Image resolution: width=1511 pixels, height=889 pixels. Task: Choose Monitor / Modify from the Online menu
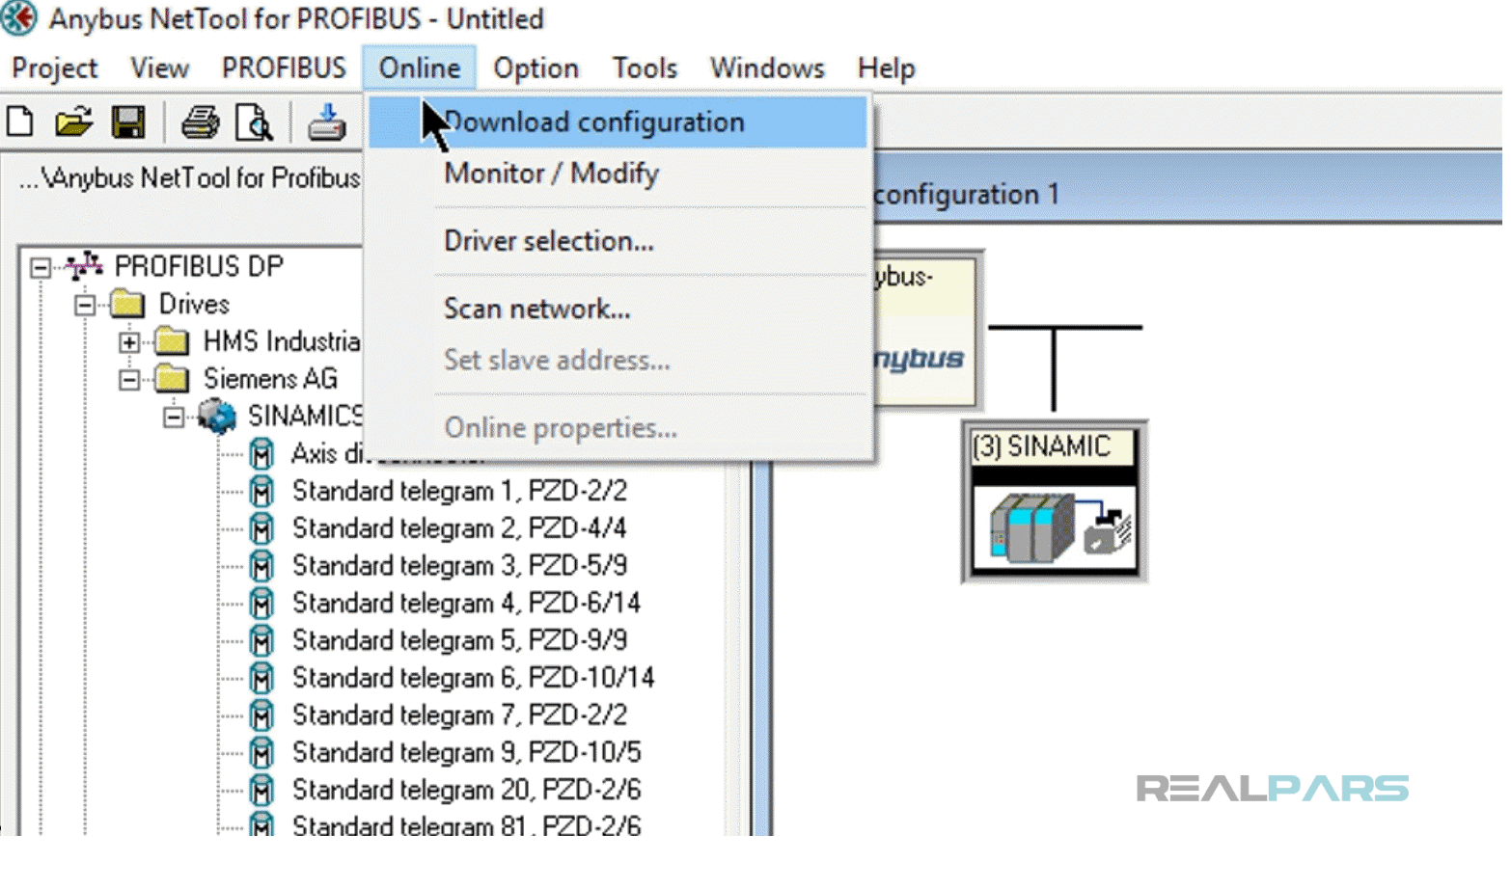pyautogui.click(x=551, y=175)
